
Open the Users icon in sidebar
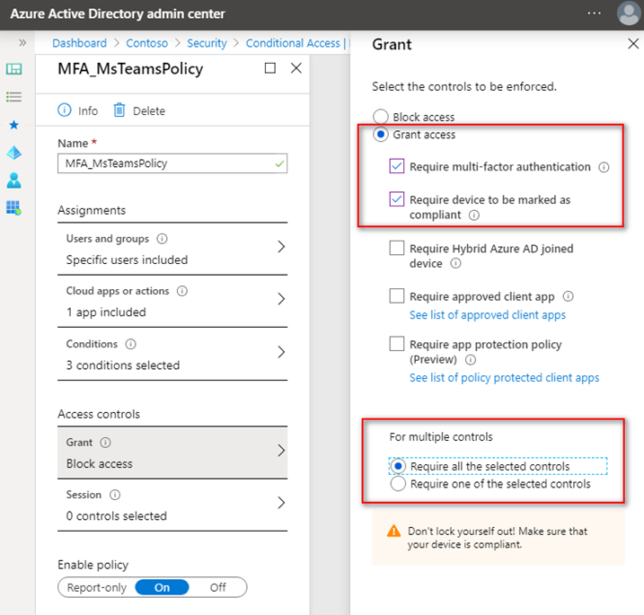click(14, 180)
